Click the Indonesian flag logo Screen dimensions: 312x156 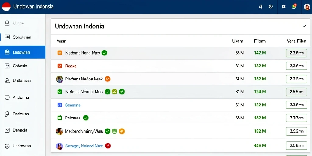point(6,7)
